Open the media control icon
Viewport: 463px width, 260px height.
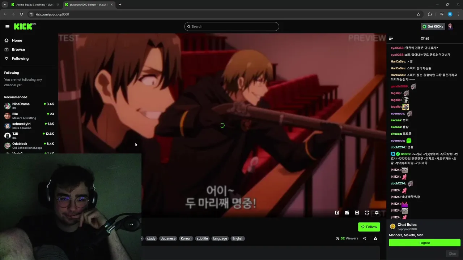pos(442,14)
